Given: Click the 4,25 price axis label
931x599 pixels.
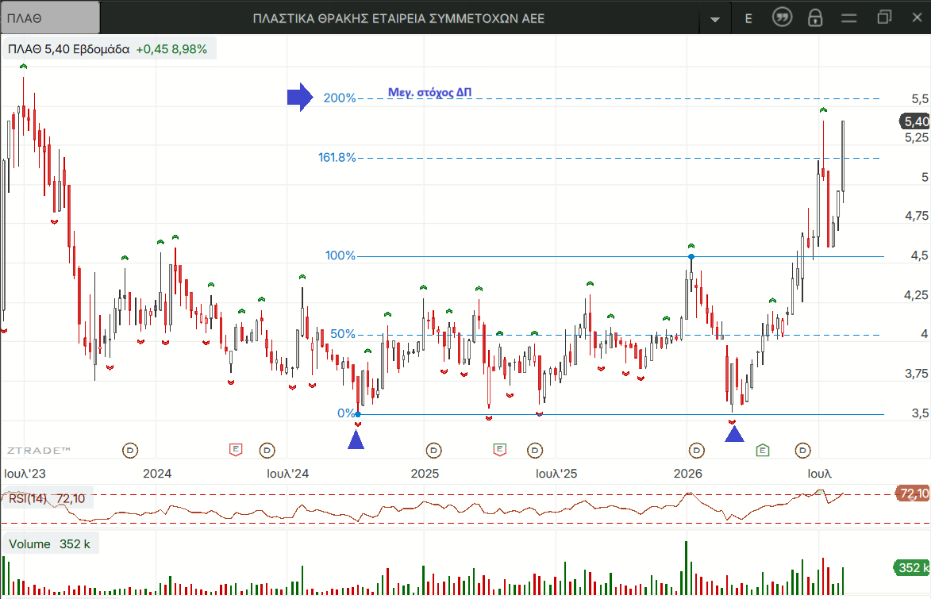Looking at the screenshot, I should pyautogui.click(x=916, y=294).
